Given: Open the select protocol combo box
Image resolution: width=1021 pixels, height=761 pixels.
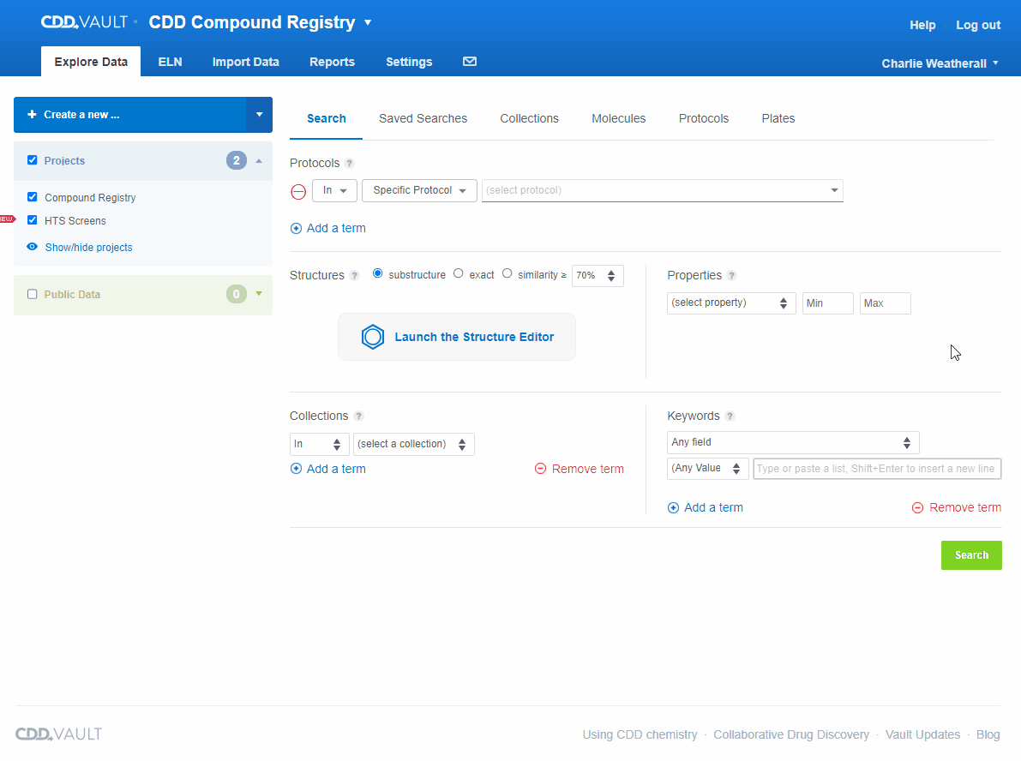Looking at the screenshot, I should tap(662, 190).
